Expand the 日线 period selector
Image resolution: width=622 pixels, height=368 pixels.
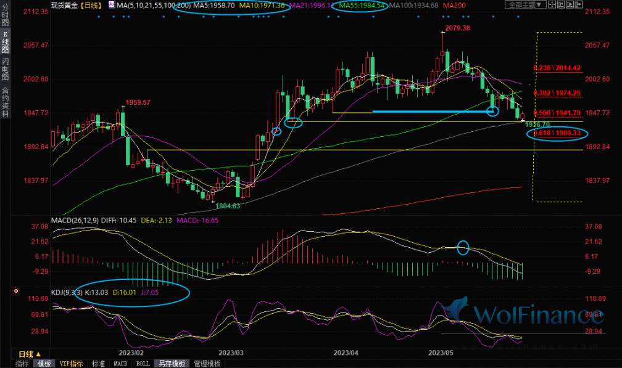click(30, 354)
